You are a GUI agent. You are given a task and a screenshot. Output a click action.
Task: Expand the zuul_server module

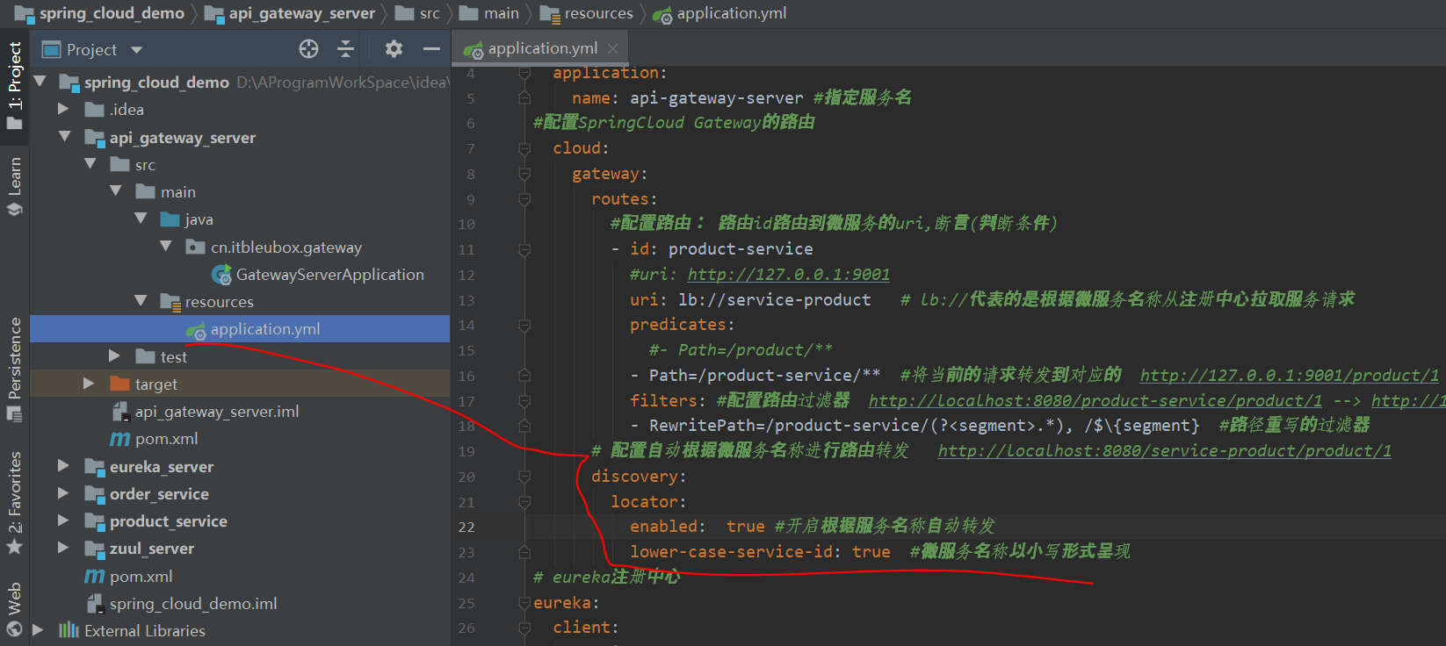tap(63, 548)
